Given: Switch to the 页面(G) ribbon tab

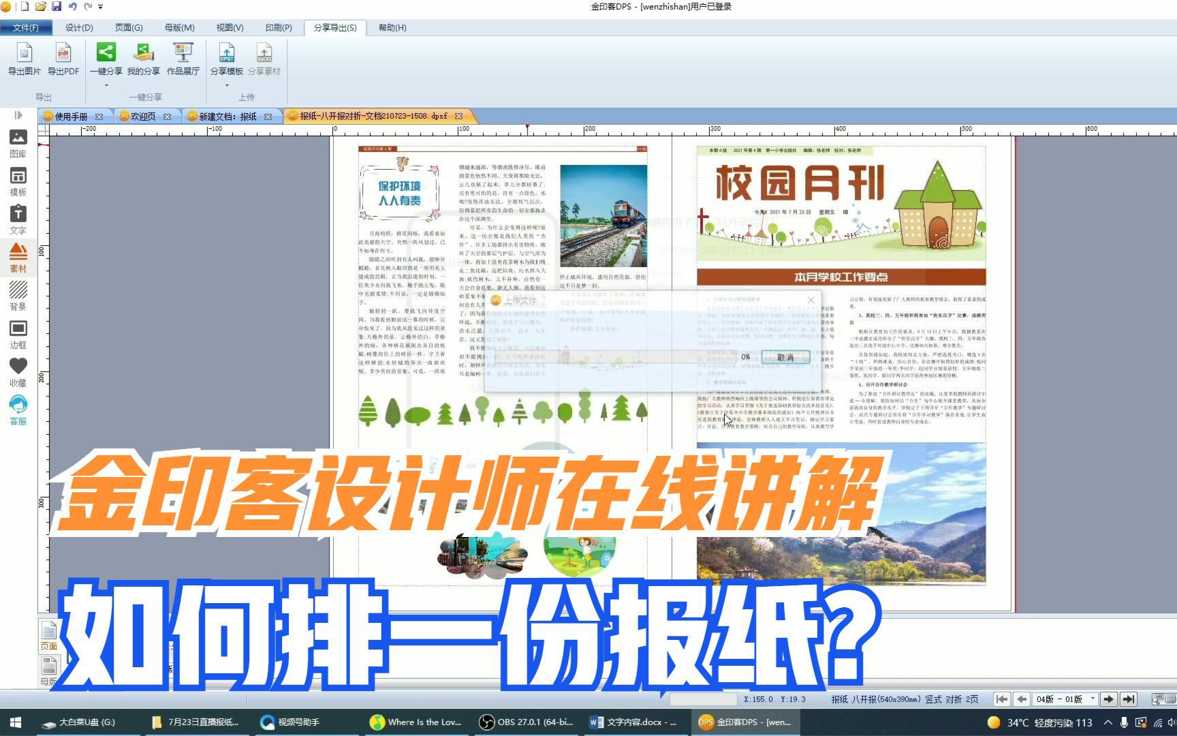Looking at the screenshot, I should [x=129, y=27].
